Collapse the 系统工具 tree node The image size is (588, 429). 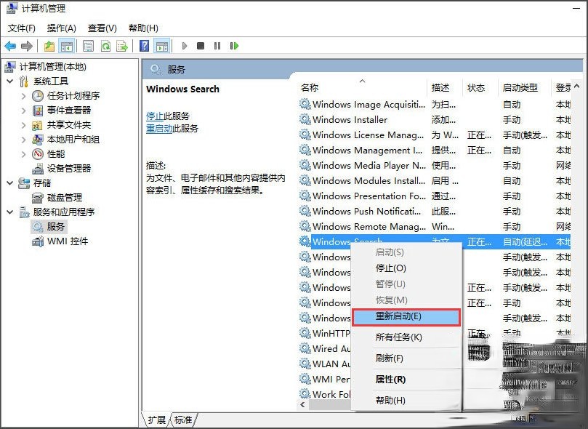pos(9,81)
